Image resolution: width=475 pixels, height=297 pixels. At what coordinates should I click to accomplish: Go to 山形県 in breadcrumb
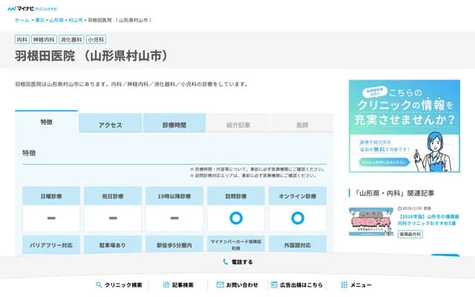tap(56, 20)
